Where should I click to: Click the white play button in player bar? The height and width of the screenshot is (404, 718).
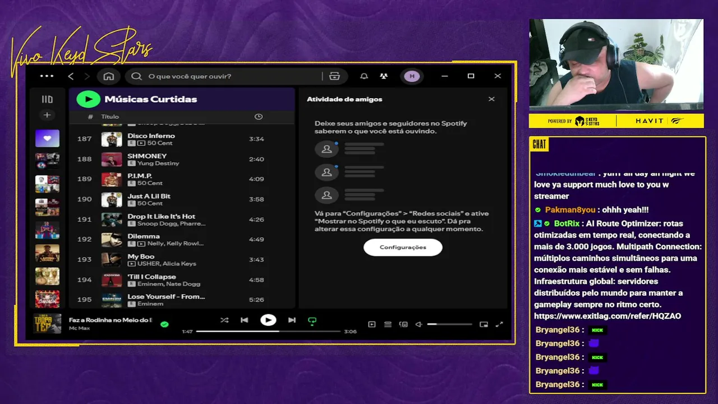point(268,320)
